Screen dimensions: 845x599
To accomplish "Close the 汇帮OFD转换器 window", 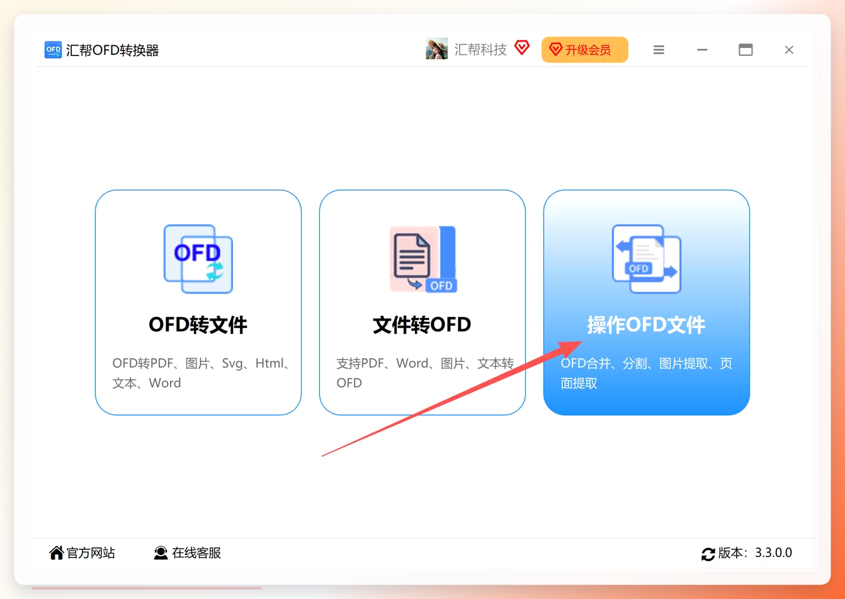I will [789, 50].
